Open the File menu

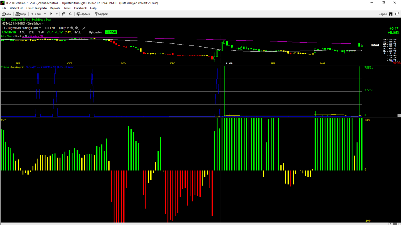point(4,8)
